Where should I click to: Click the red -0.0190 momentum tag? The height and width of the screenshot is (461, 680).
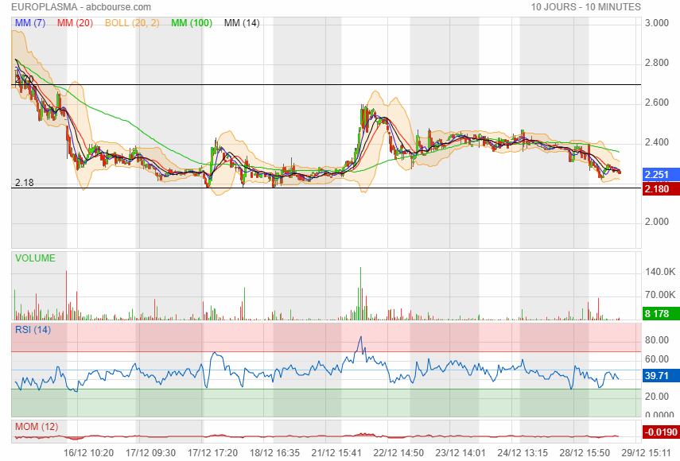pyautogui.click(x=661, y=432)
